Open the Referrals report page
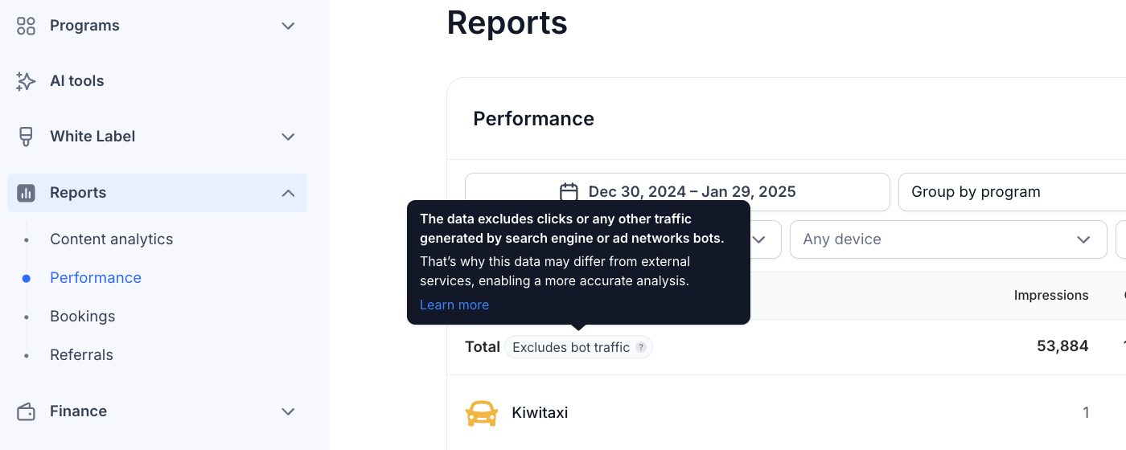This screenshot has width=1126, height=450. tap(81, 355)
